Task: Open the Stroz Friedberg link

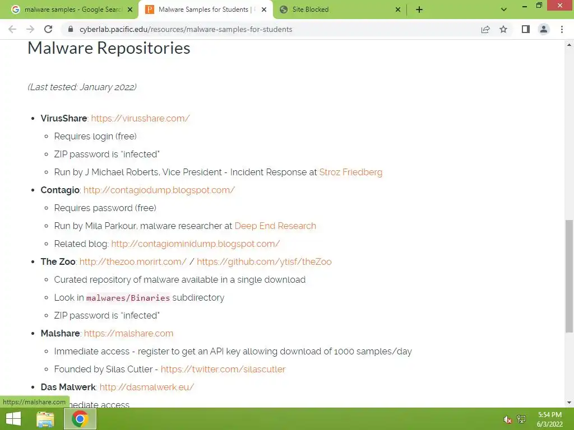Action: [x=351, y=172]
